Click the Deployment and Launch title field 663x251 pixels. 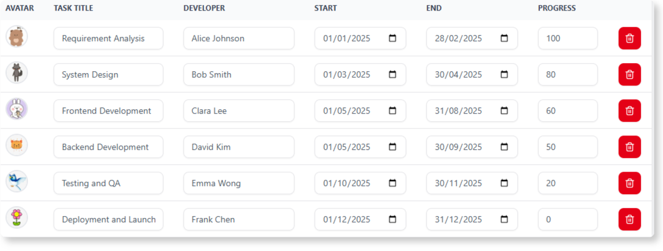pos(108,219)
